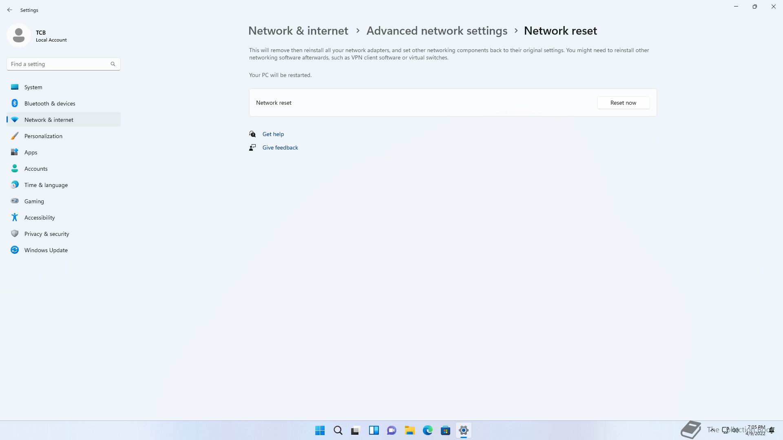Navigate to Advanced network settings breadcrumb

pyautogui.click(x=437, y=31)
